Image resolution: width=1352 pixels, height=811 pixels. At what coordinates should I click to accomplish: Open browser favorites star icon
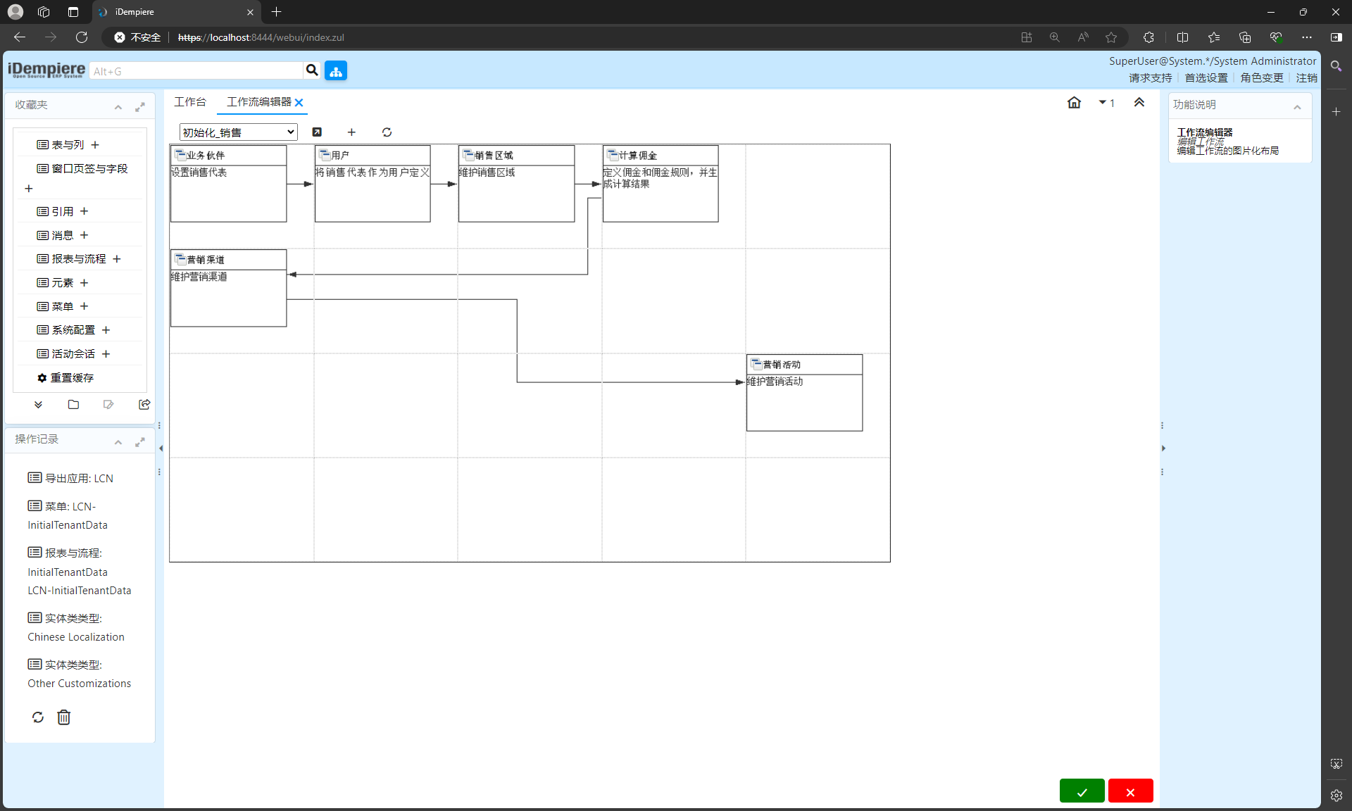pyautogui.click(x=1111, y=37)
